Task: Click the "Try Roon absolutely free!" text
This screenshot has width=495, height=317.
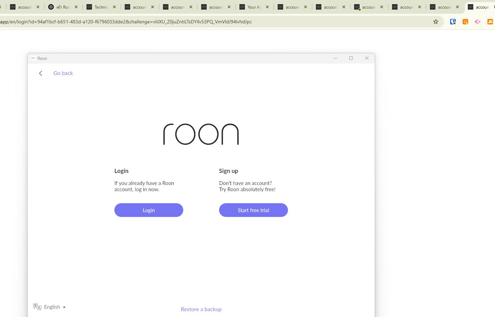Action: [247, 189]
